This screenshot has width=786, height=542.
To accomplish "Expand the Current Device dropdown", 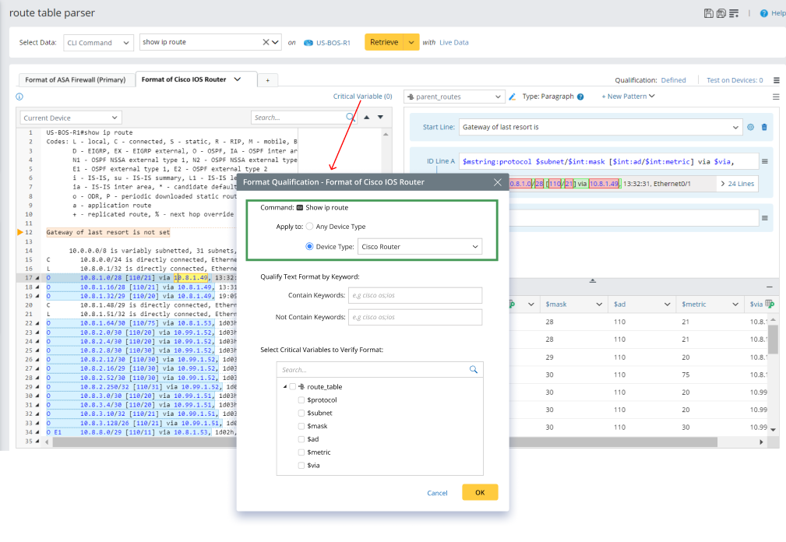I will pyautogui.click(x=71, y=118).
